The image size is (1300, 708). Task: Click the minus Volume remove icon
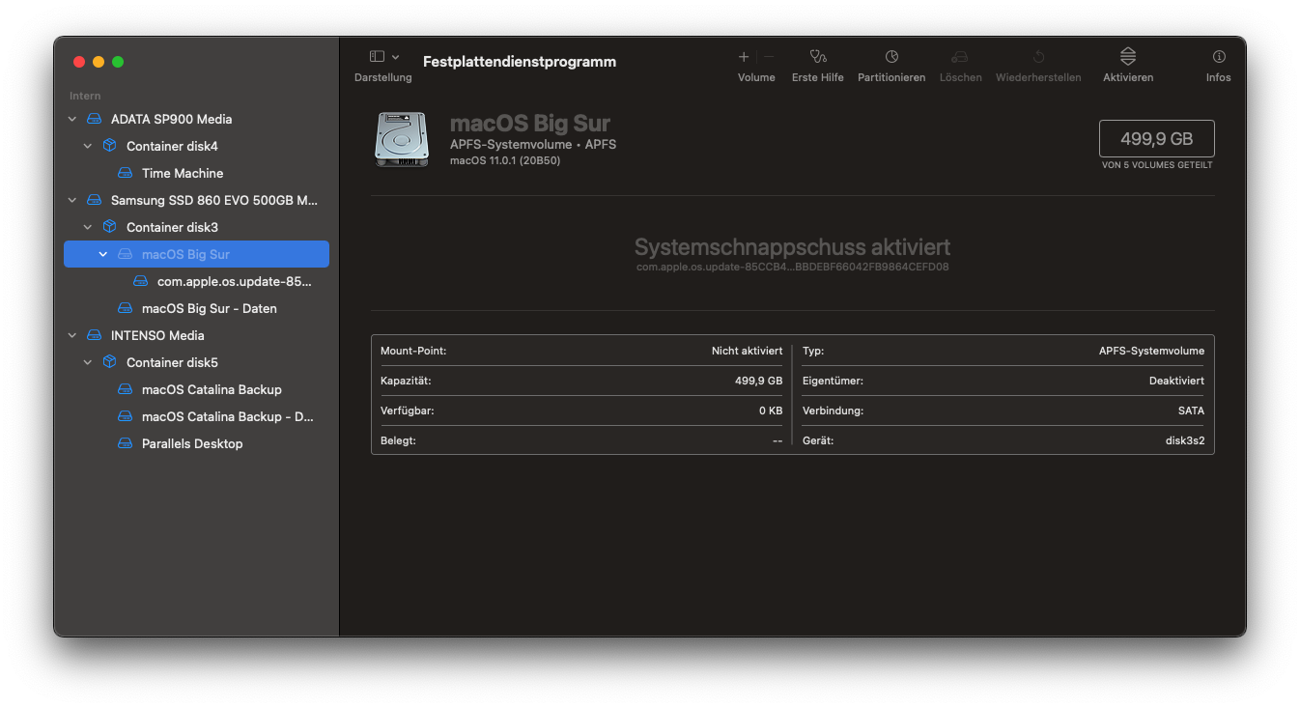pyautogui.click(x=769, y=57)
